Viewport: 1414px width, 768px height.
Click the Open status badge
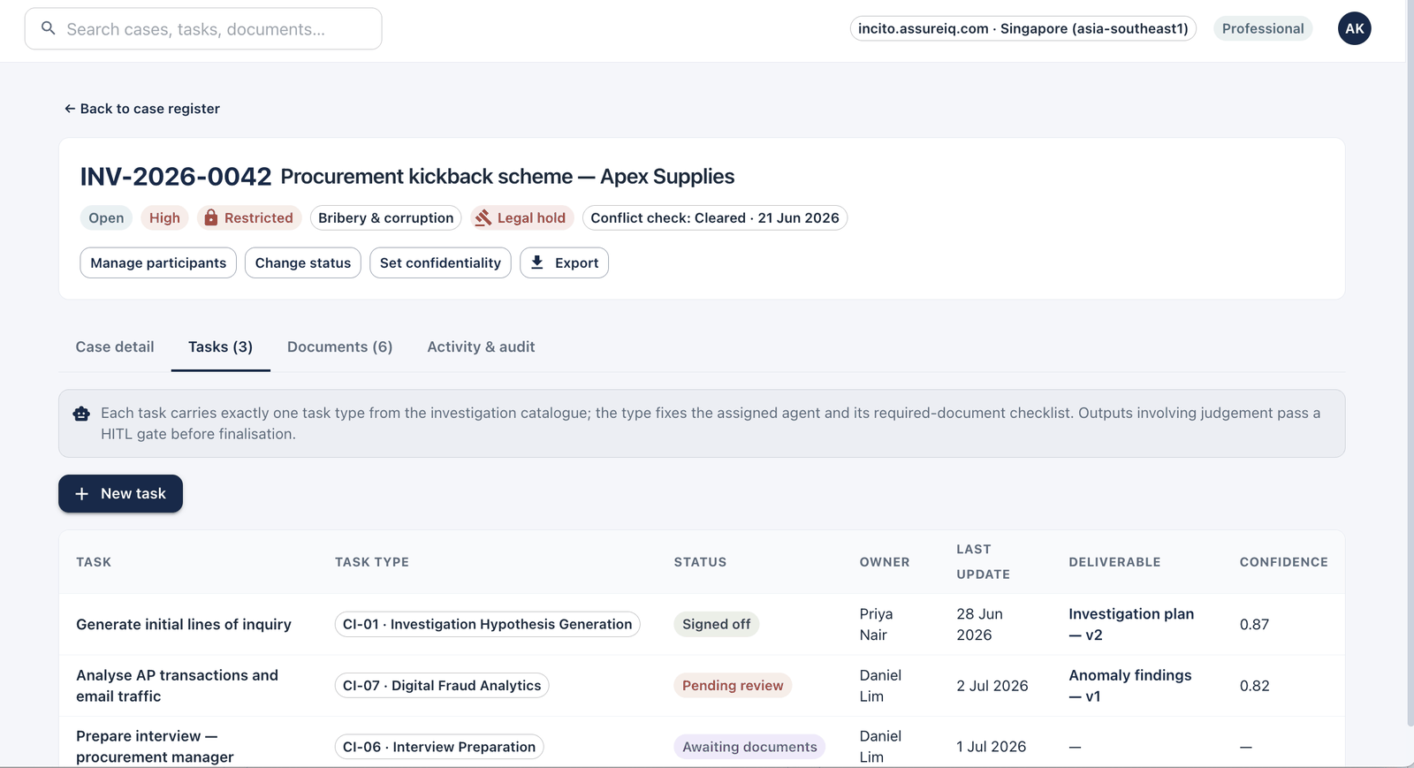tap(106, 217)
